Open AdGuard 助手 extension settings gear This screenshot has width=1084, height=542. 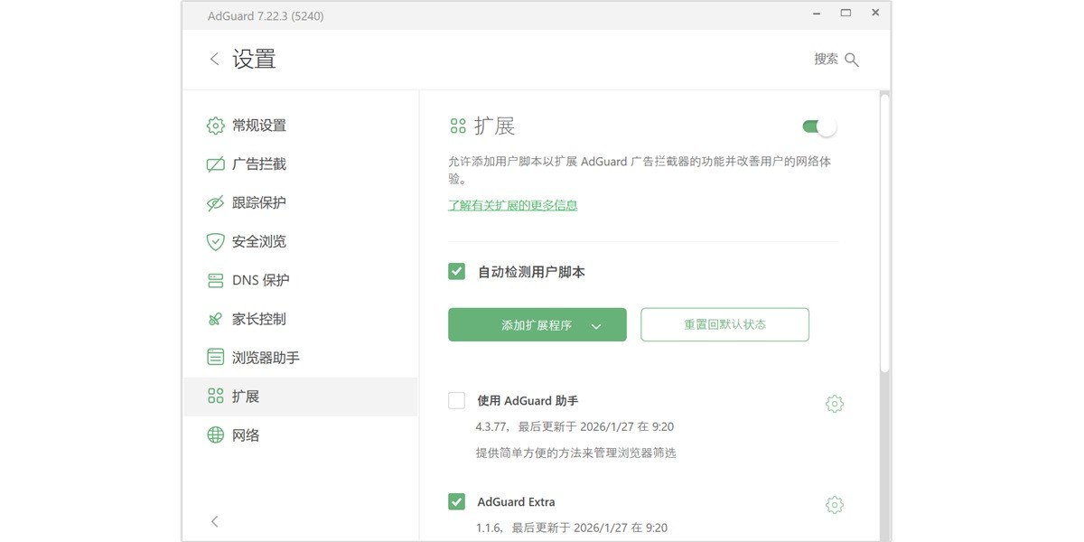(x=834, y=403)
